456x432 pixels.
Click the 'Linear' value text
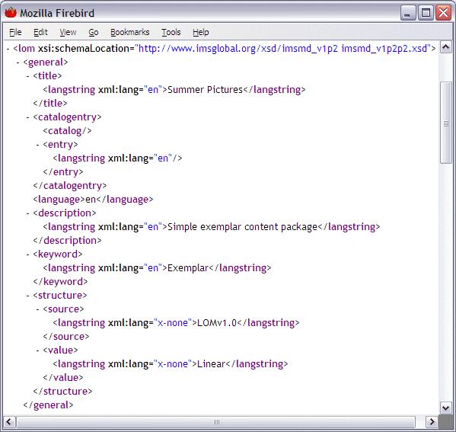tap(211, 364)
